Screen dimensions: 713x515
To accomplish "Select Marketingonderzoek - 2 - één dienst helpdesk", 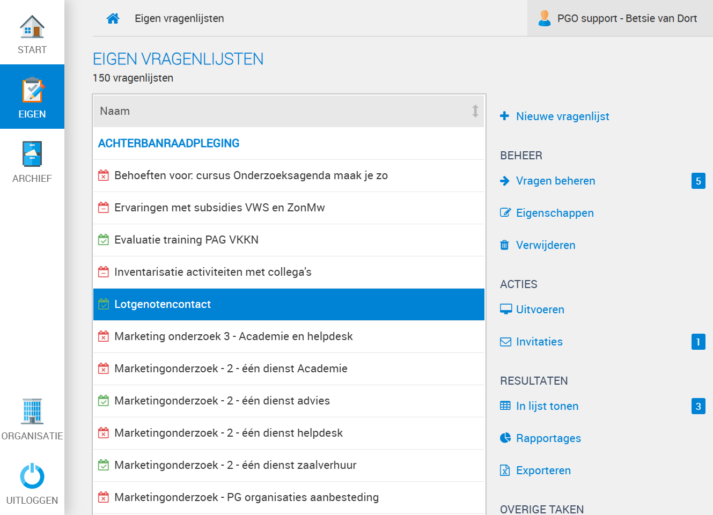I will tap(289, 433).
